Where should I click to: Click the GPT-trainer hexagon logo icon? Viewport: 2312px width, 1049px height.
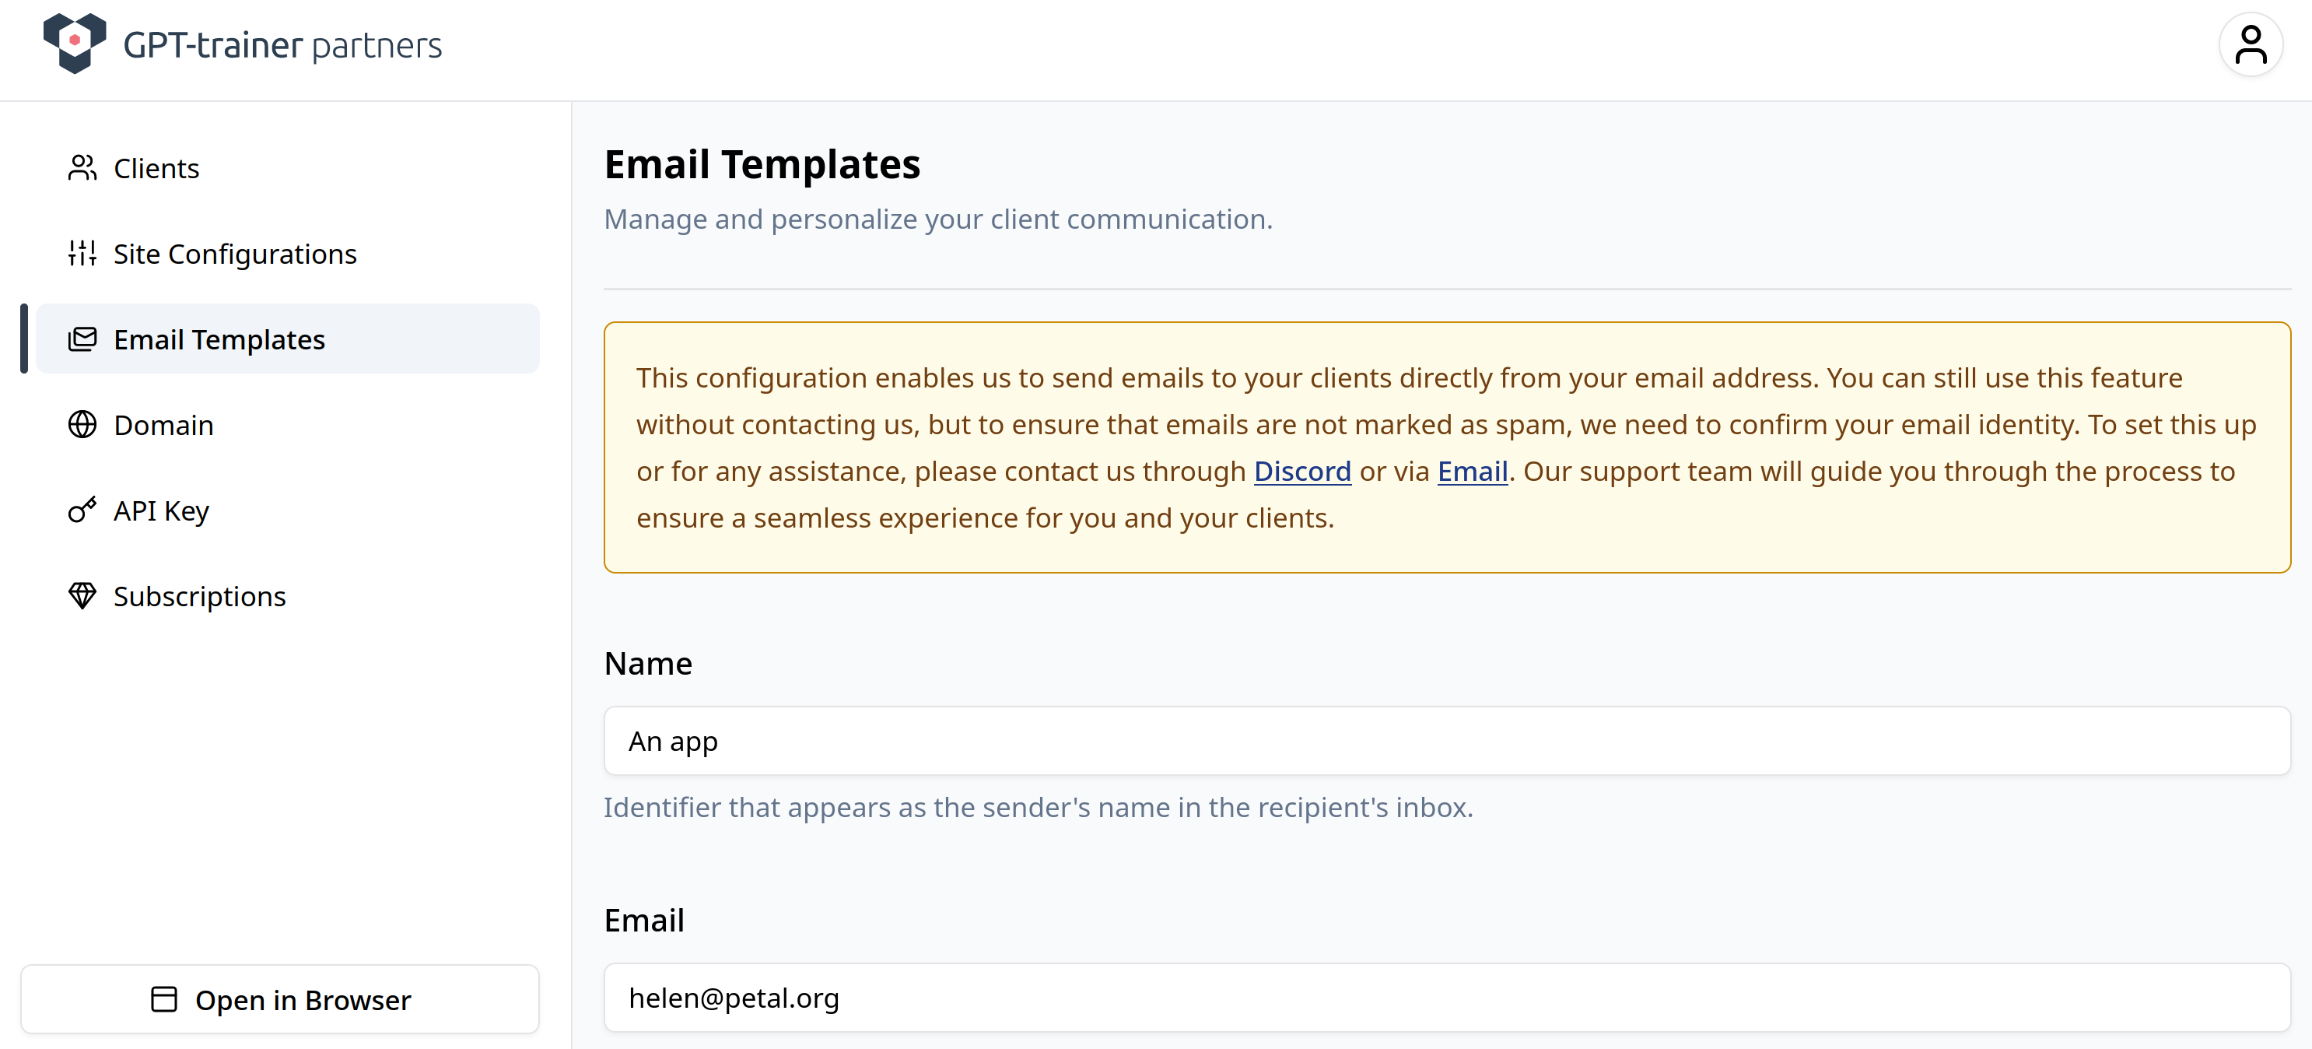[x=75, y=42]
